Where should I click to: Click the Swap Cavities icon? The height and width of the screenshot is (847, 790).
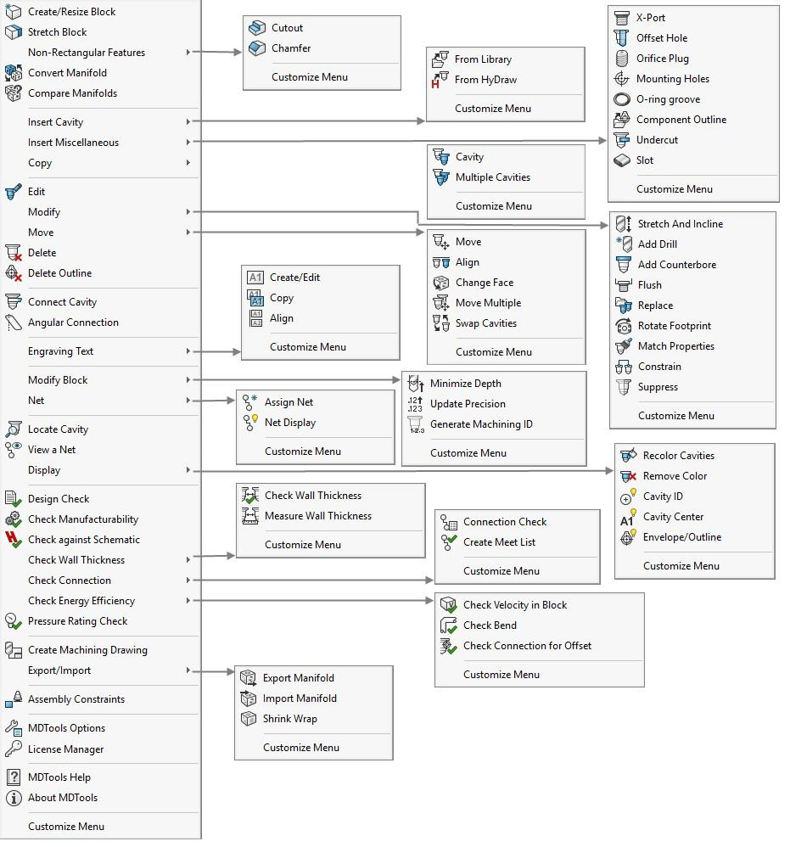[441, 323]
